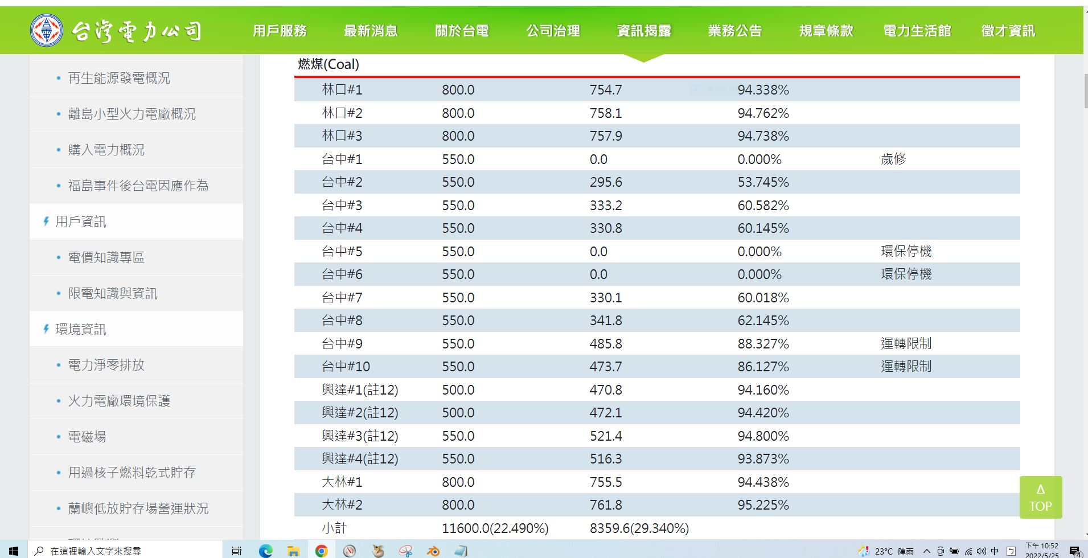
Task: Select 用戶資訊 sidebar section
Action: (x=80, y=221)
